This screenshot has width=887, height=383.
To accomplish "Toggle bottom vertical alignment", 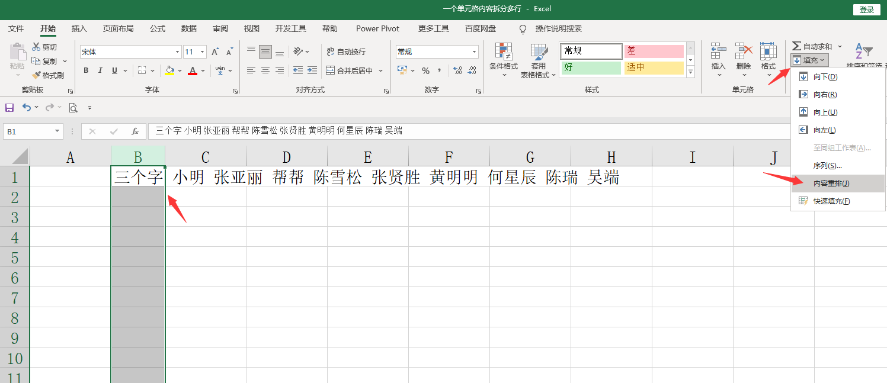I will pyautogui.click(x=280, y=52).
